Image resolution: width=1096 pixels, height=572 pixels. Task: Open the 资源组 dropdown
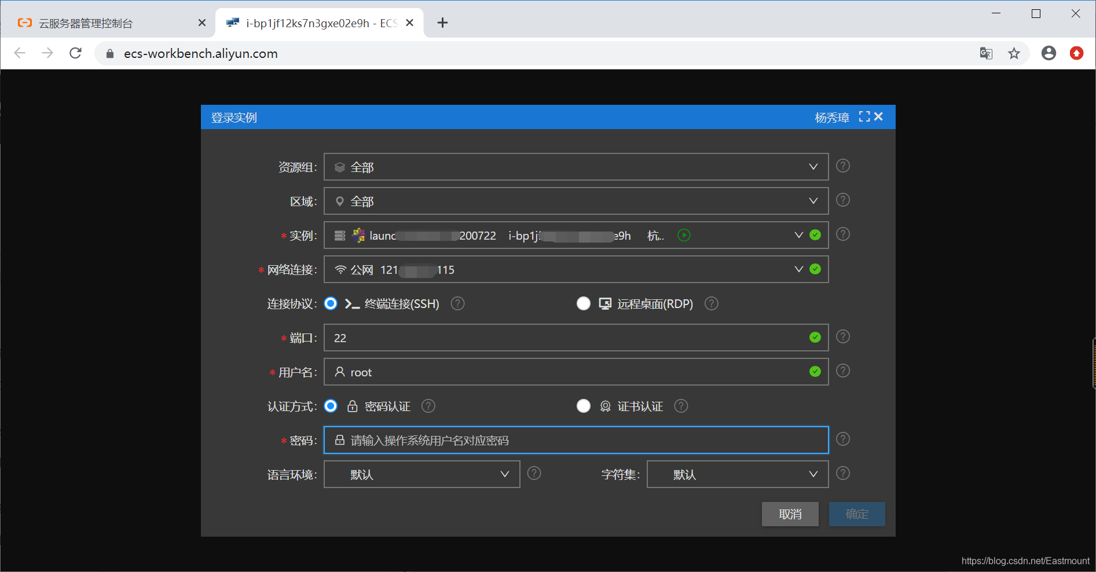[576, 167]
